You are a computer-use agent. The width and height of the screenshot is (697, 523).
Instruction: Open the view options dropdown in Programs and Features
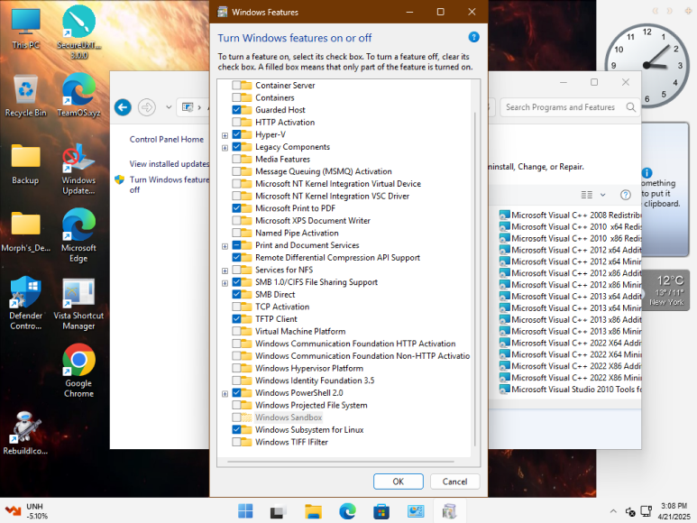coord(602,195)
